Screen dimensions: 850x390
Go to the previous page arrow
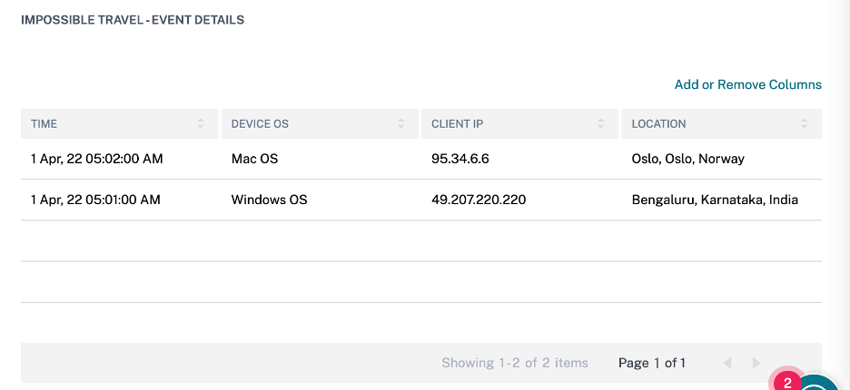[727, 363]
